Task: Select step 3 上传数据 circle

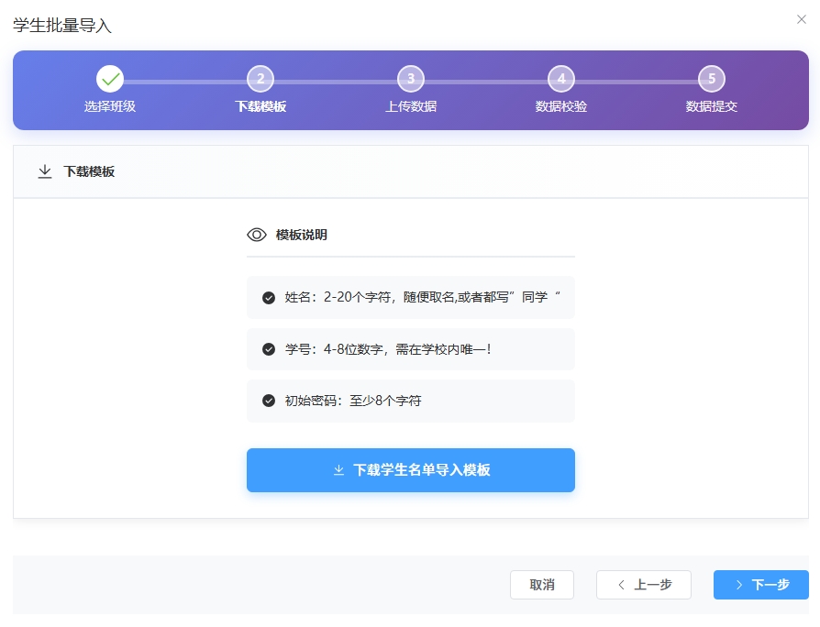Action: point(411,79)
